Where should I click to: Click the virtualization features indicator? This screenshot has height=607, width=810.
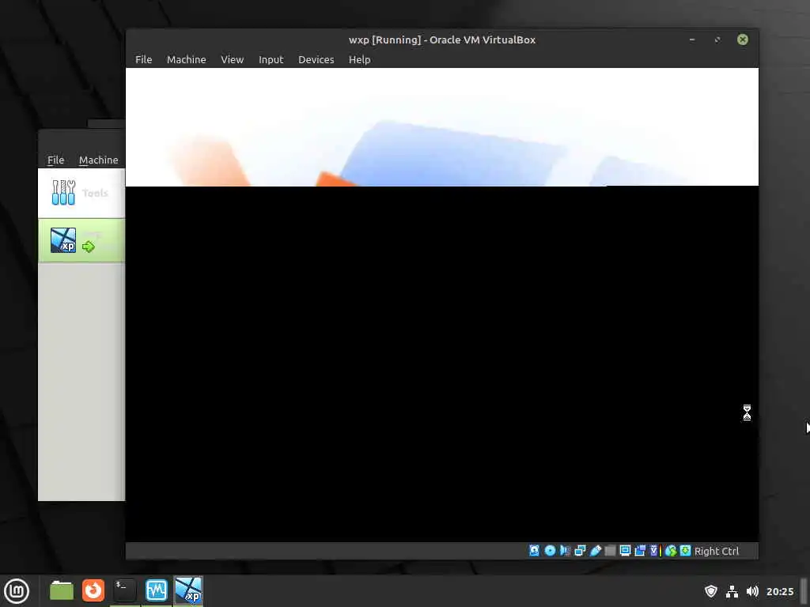pos(654,551)
